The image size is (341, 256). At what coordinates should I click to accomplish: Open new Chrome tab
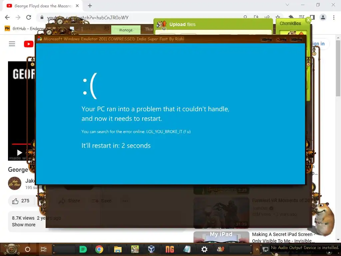tap(90, 6)
